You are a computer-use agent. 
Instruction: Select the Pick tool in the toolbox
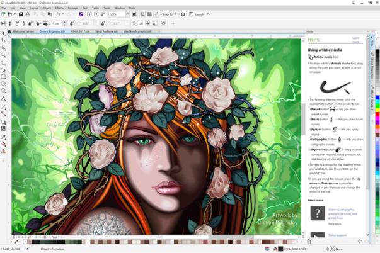tap(4, 32)
